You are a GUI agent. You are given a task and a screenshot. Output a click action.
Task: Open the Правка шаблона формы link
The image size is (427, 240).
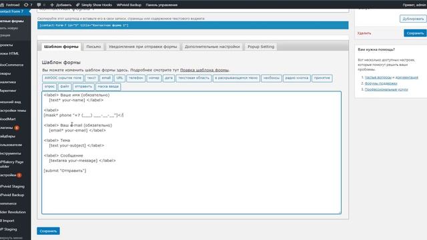(x=204, y=70)
